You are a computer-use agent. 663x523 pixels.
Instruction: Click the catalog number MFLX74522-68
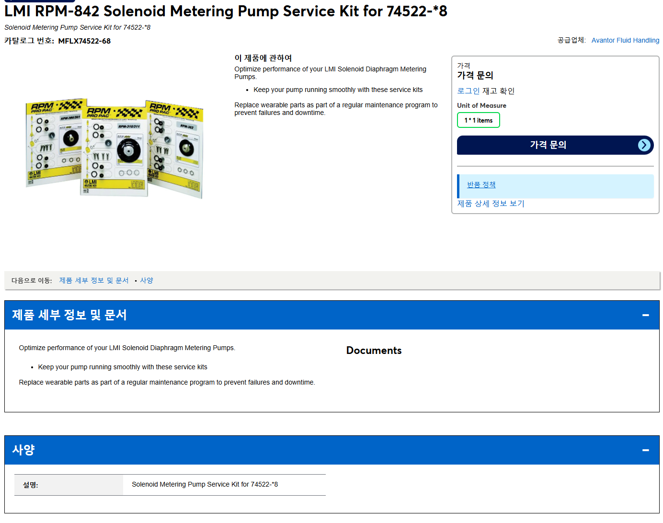point(84,41)
